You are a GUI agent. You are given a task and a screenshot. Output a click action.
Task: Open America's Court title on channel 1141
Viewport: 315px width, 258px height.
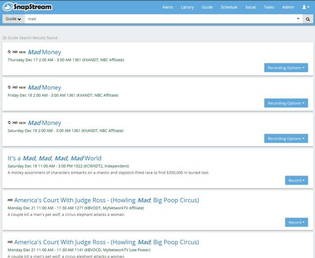107,242
